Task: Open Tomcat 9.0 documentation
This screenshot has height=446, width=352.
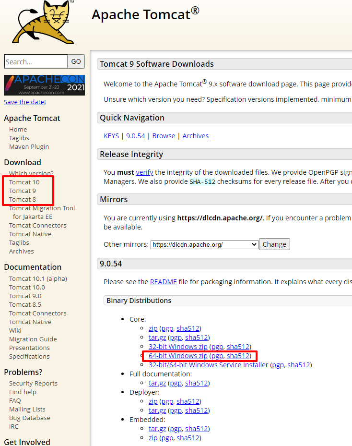Action: tap(25, 296)
